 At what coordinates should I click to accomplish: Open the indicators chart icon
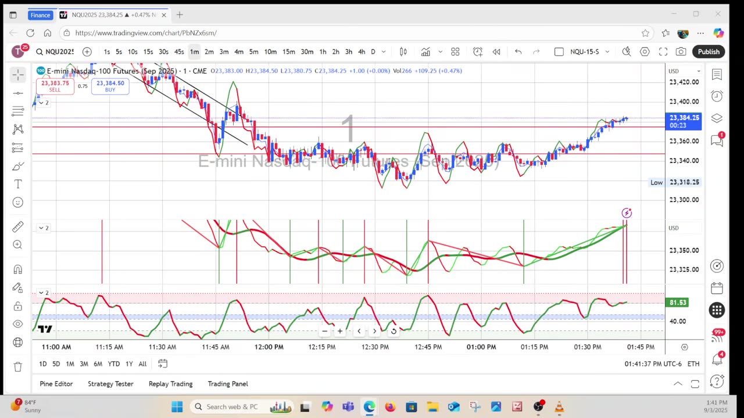[425, 52]
